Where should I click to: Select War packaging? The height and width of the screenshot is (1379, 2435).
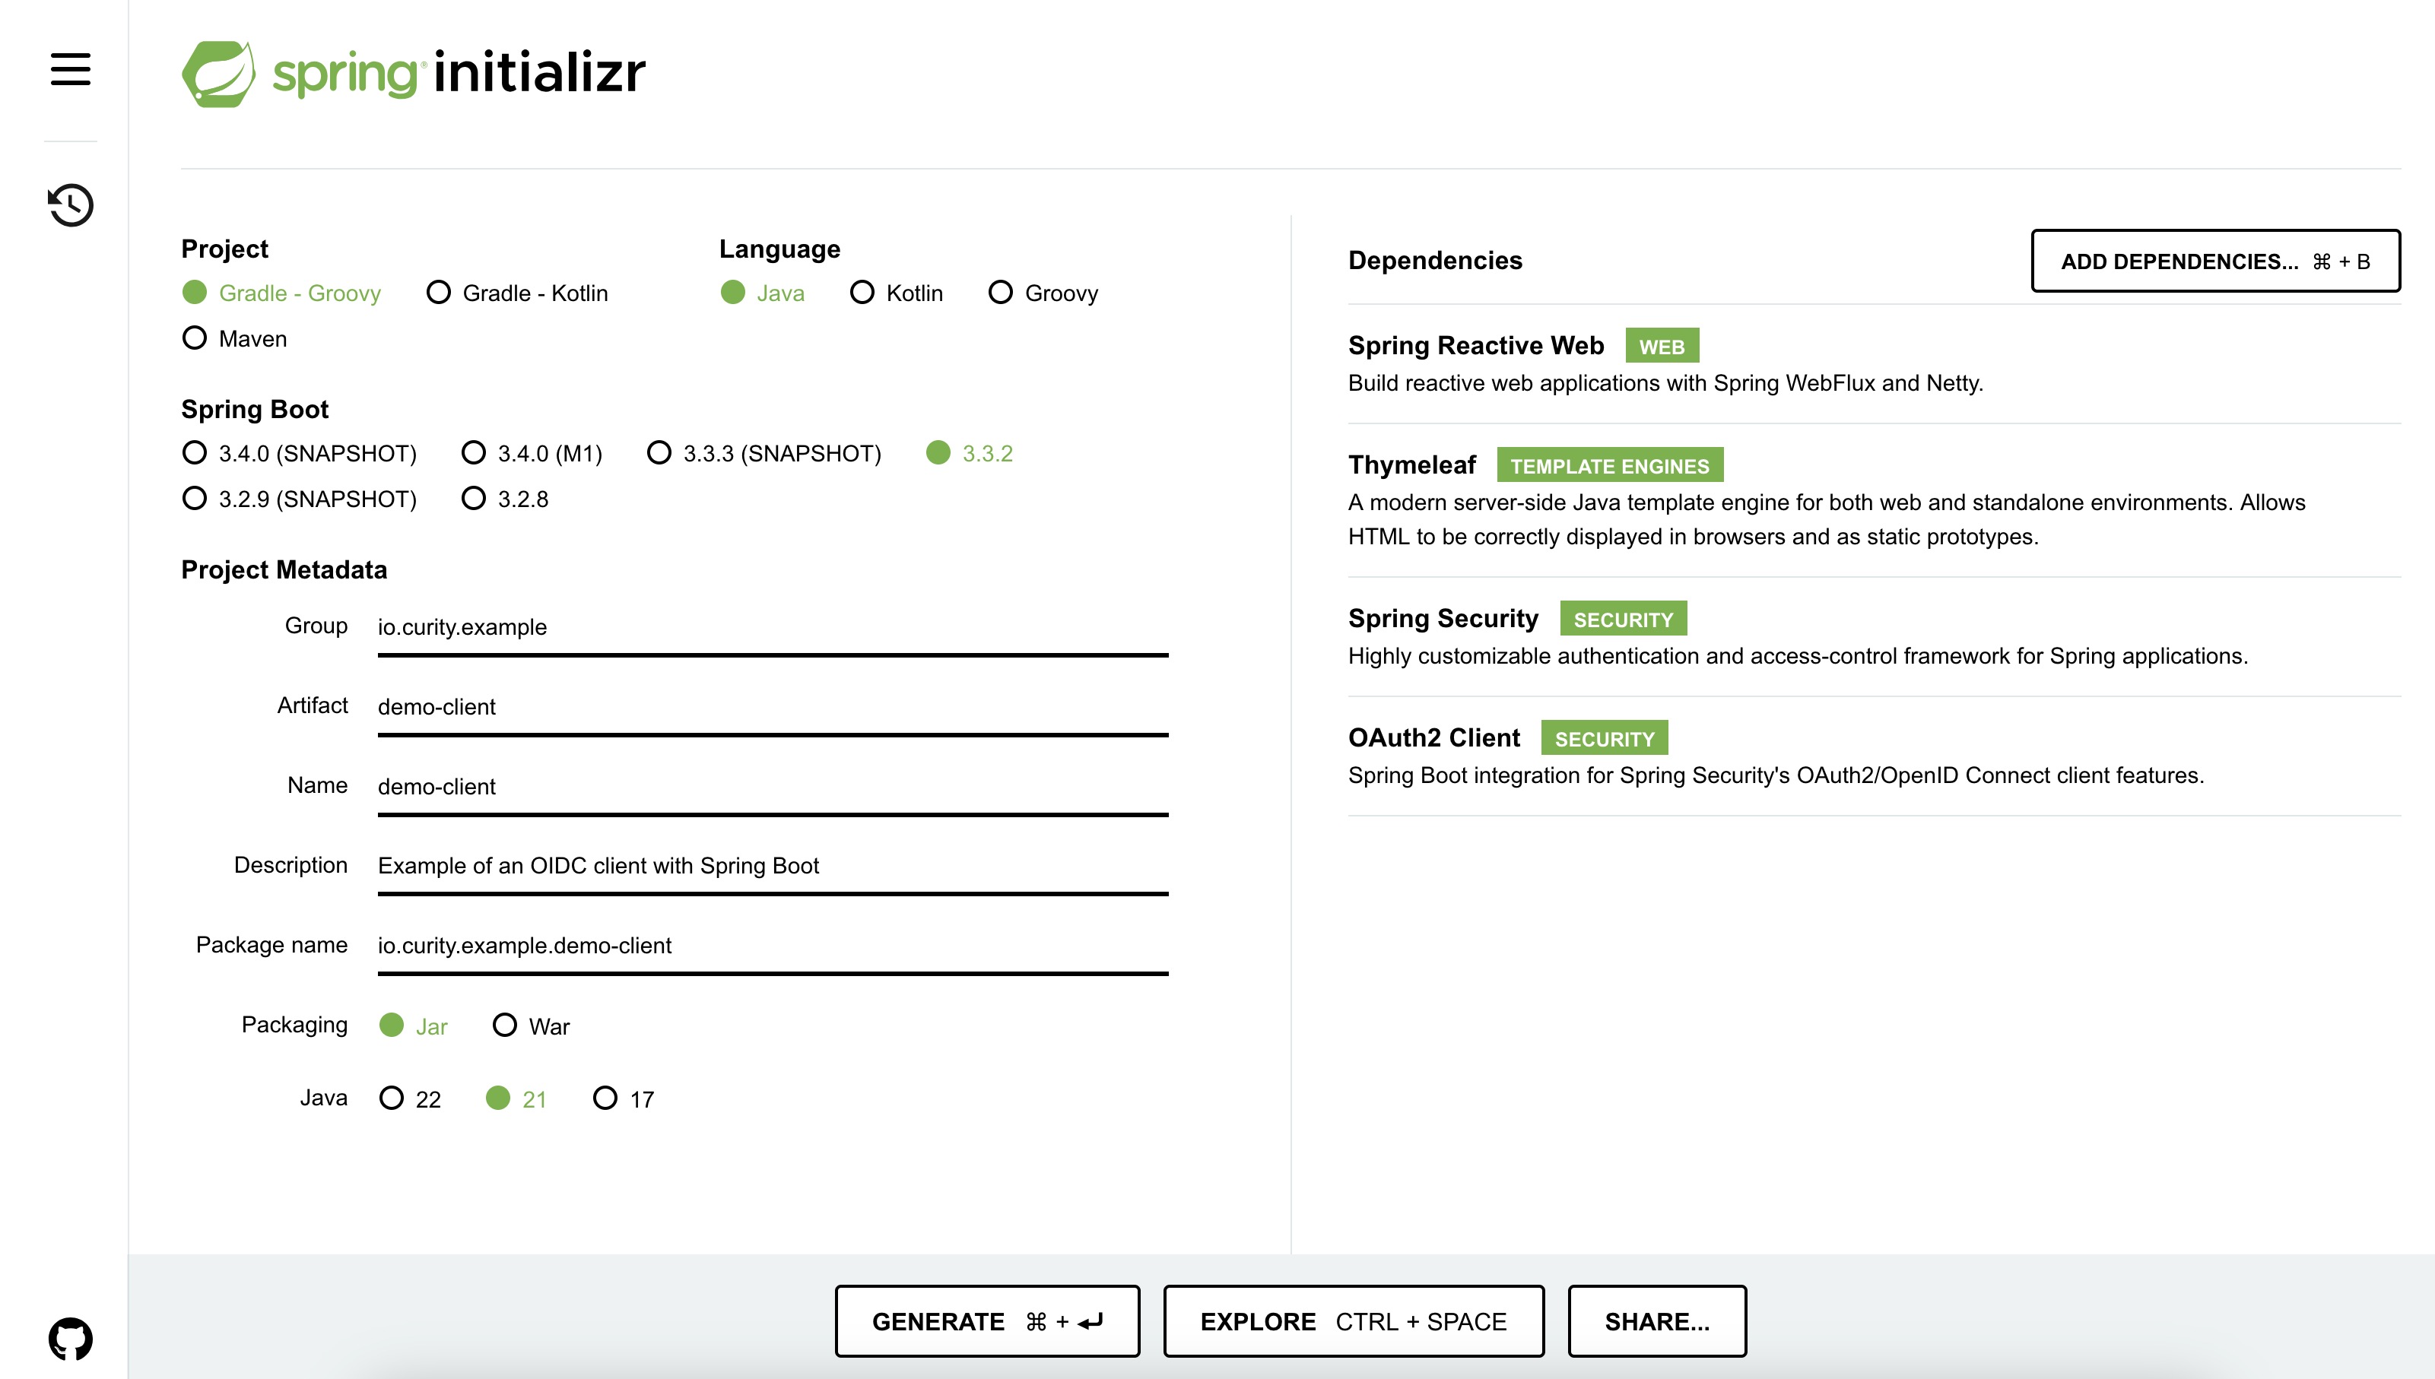pyautogui.click(x=505, y=1025)
